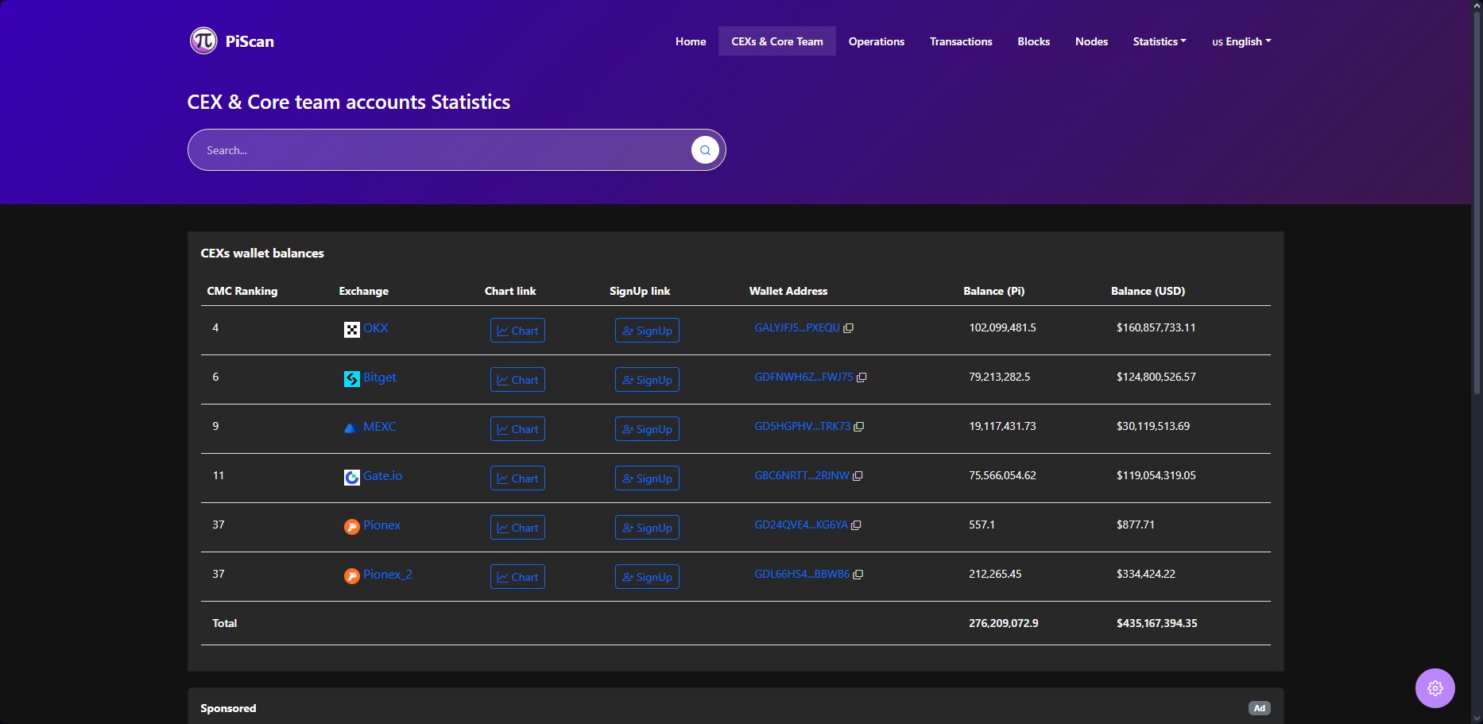Open wallet address GBC6NRTT...2RINW
Screen dimensions: 1483x724
click(801, 476)
